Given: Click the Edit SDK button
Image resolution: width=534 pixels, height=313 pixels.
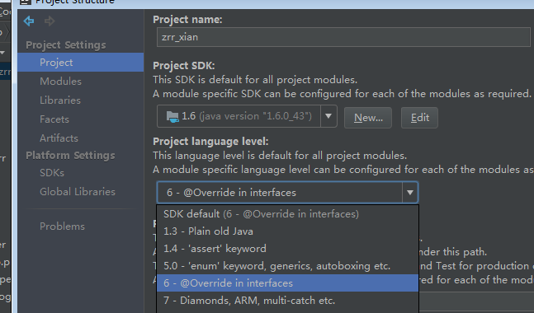Looking at the screenshot, I should pyautogui.click(x=419, y=118).
